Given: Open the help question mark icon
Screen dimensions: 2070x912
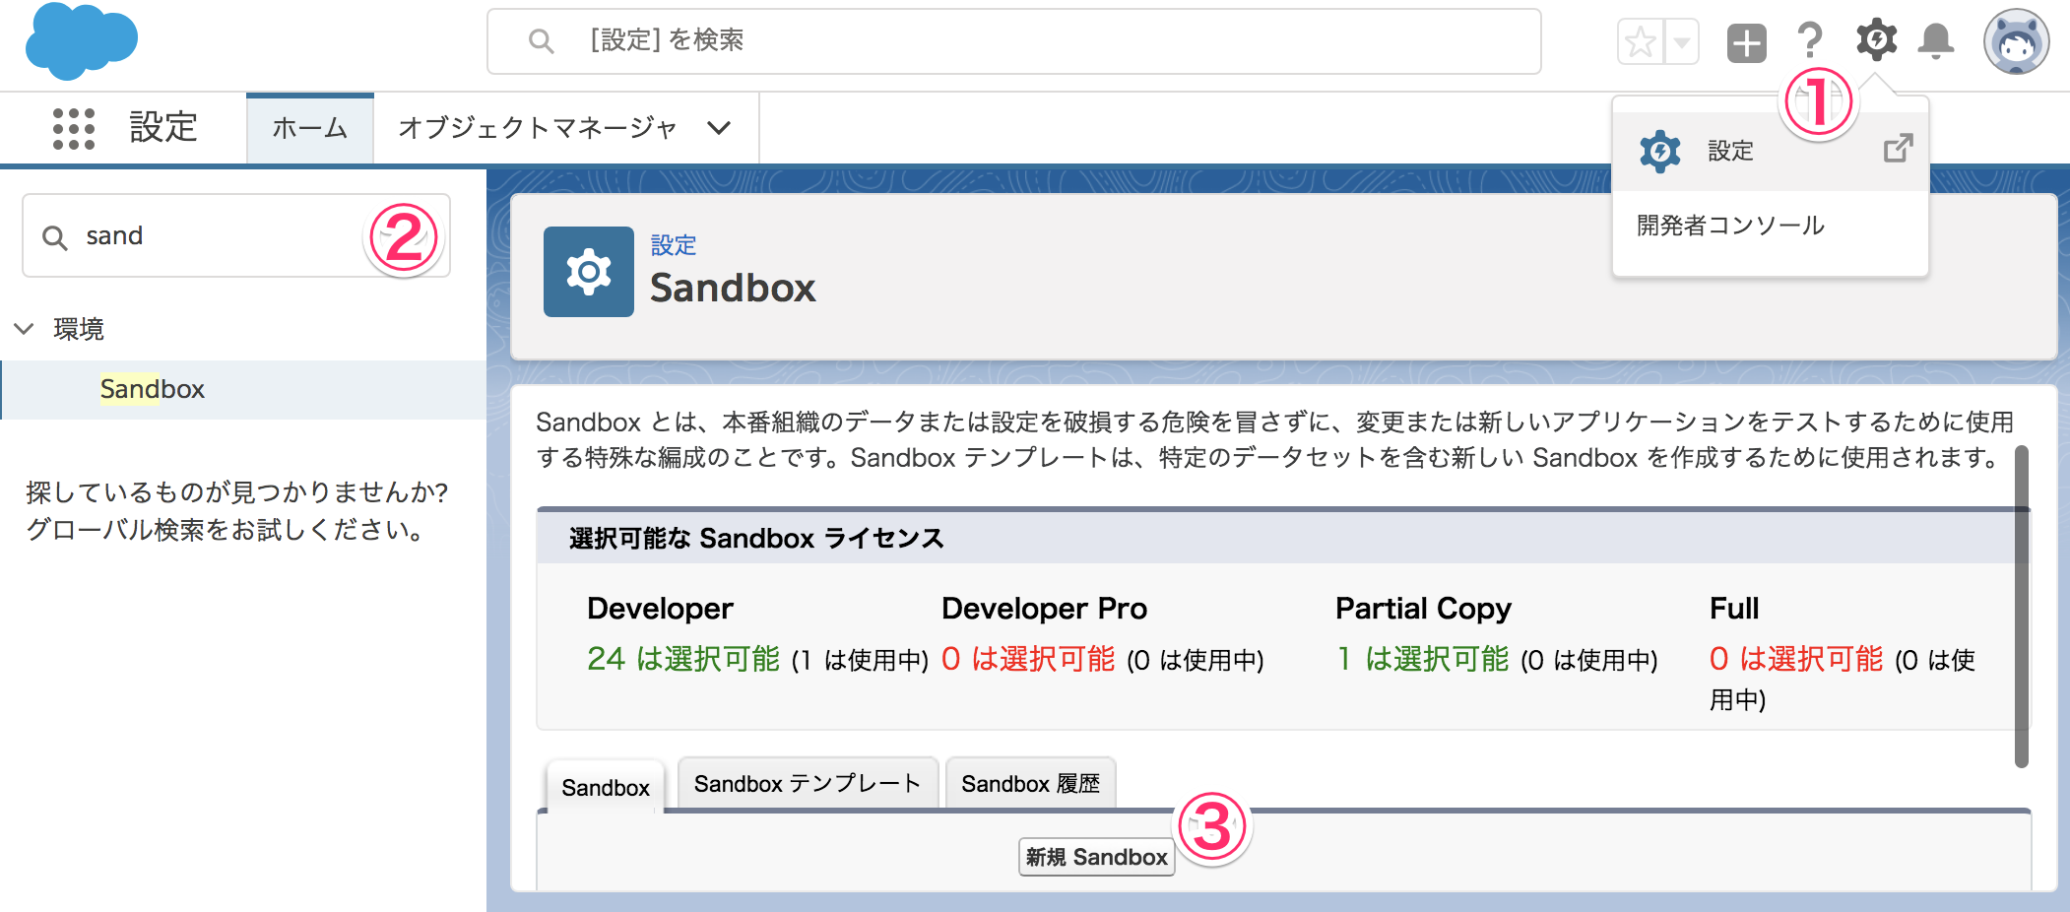Looking at the screenshot, I should click(x=1810, y=41).
